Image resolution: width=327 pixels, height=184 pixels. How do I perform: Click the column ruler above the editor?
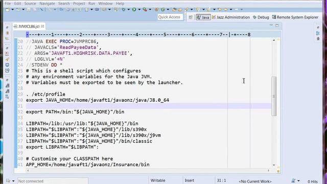tap(138, 35)
